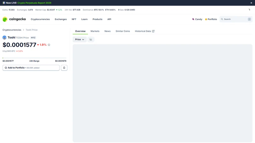The width and height of the screenshot is (255, 143).
Task: Click the Toshi Price breadcrumb text
Action: click(x=32, y=30)
